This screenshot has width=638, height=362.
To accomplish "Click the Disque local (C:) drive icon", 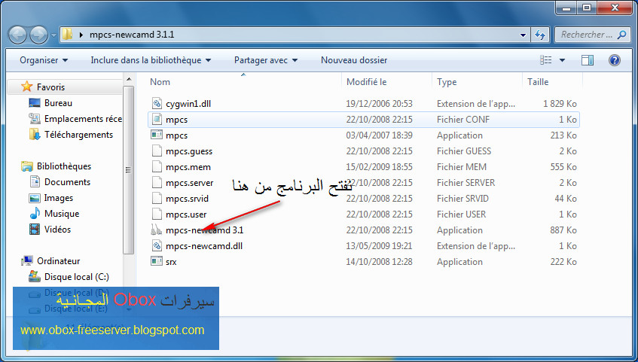I will pos(35,277).
